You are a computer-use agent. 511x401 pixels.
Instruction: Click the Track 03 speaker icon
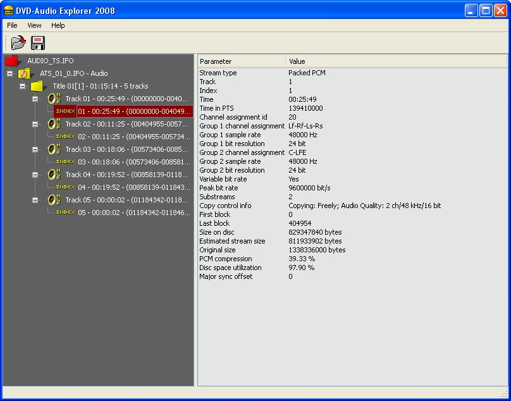(x=54, y=149)
